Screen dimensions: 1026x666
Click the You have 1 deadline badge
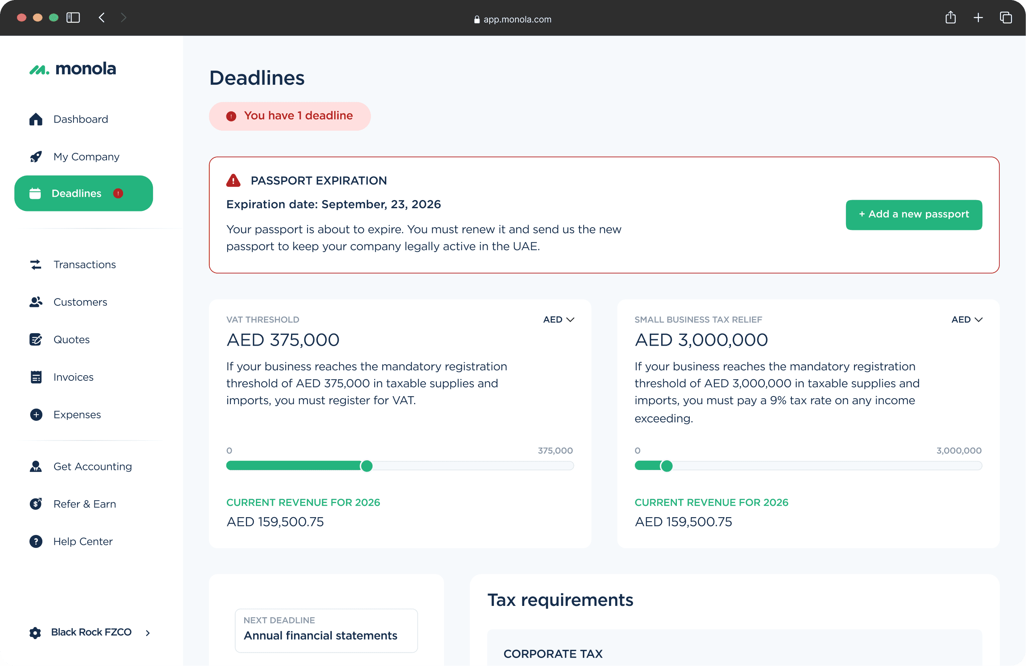[x=290, y=116]
